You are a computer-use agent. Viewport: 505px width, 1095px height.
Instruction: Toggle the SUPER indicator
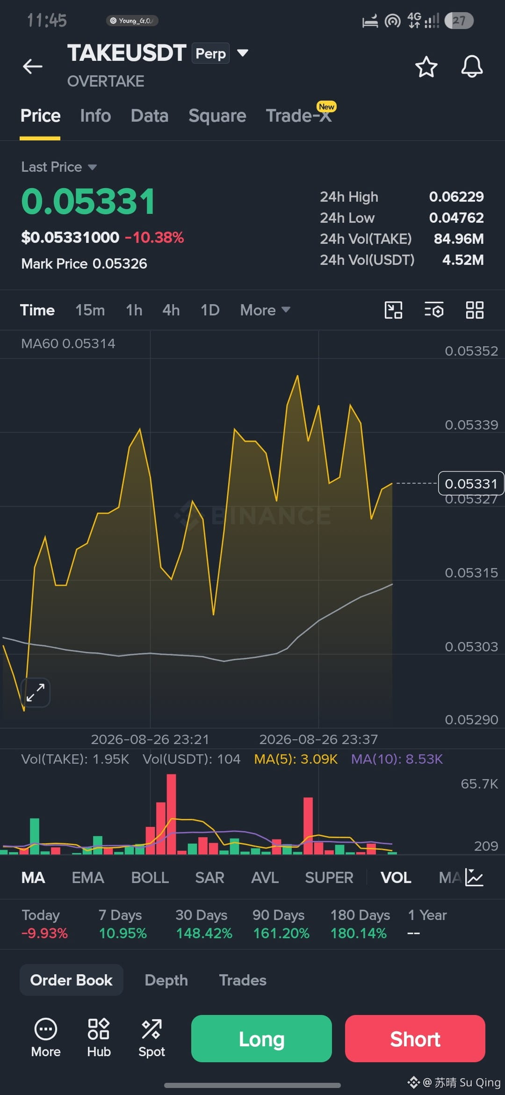tap(329, 877)
